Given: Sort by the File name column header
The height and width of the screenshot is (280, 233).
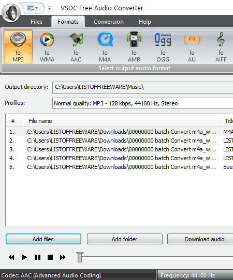Looking at the screenshot, I should 122,121.
